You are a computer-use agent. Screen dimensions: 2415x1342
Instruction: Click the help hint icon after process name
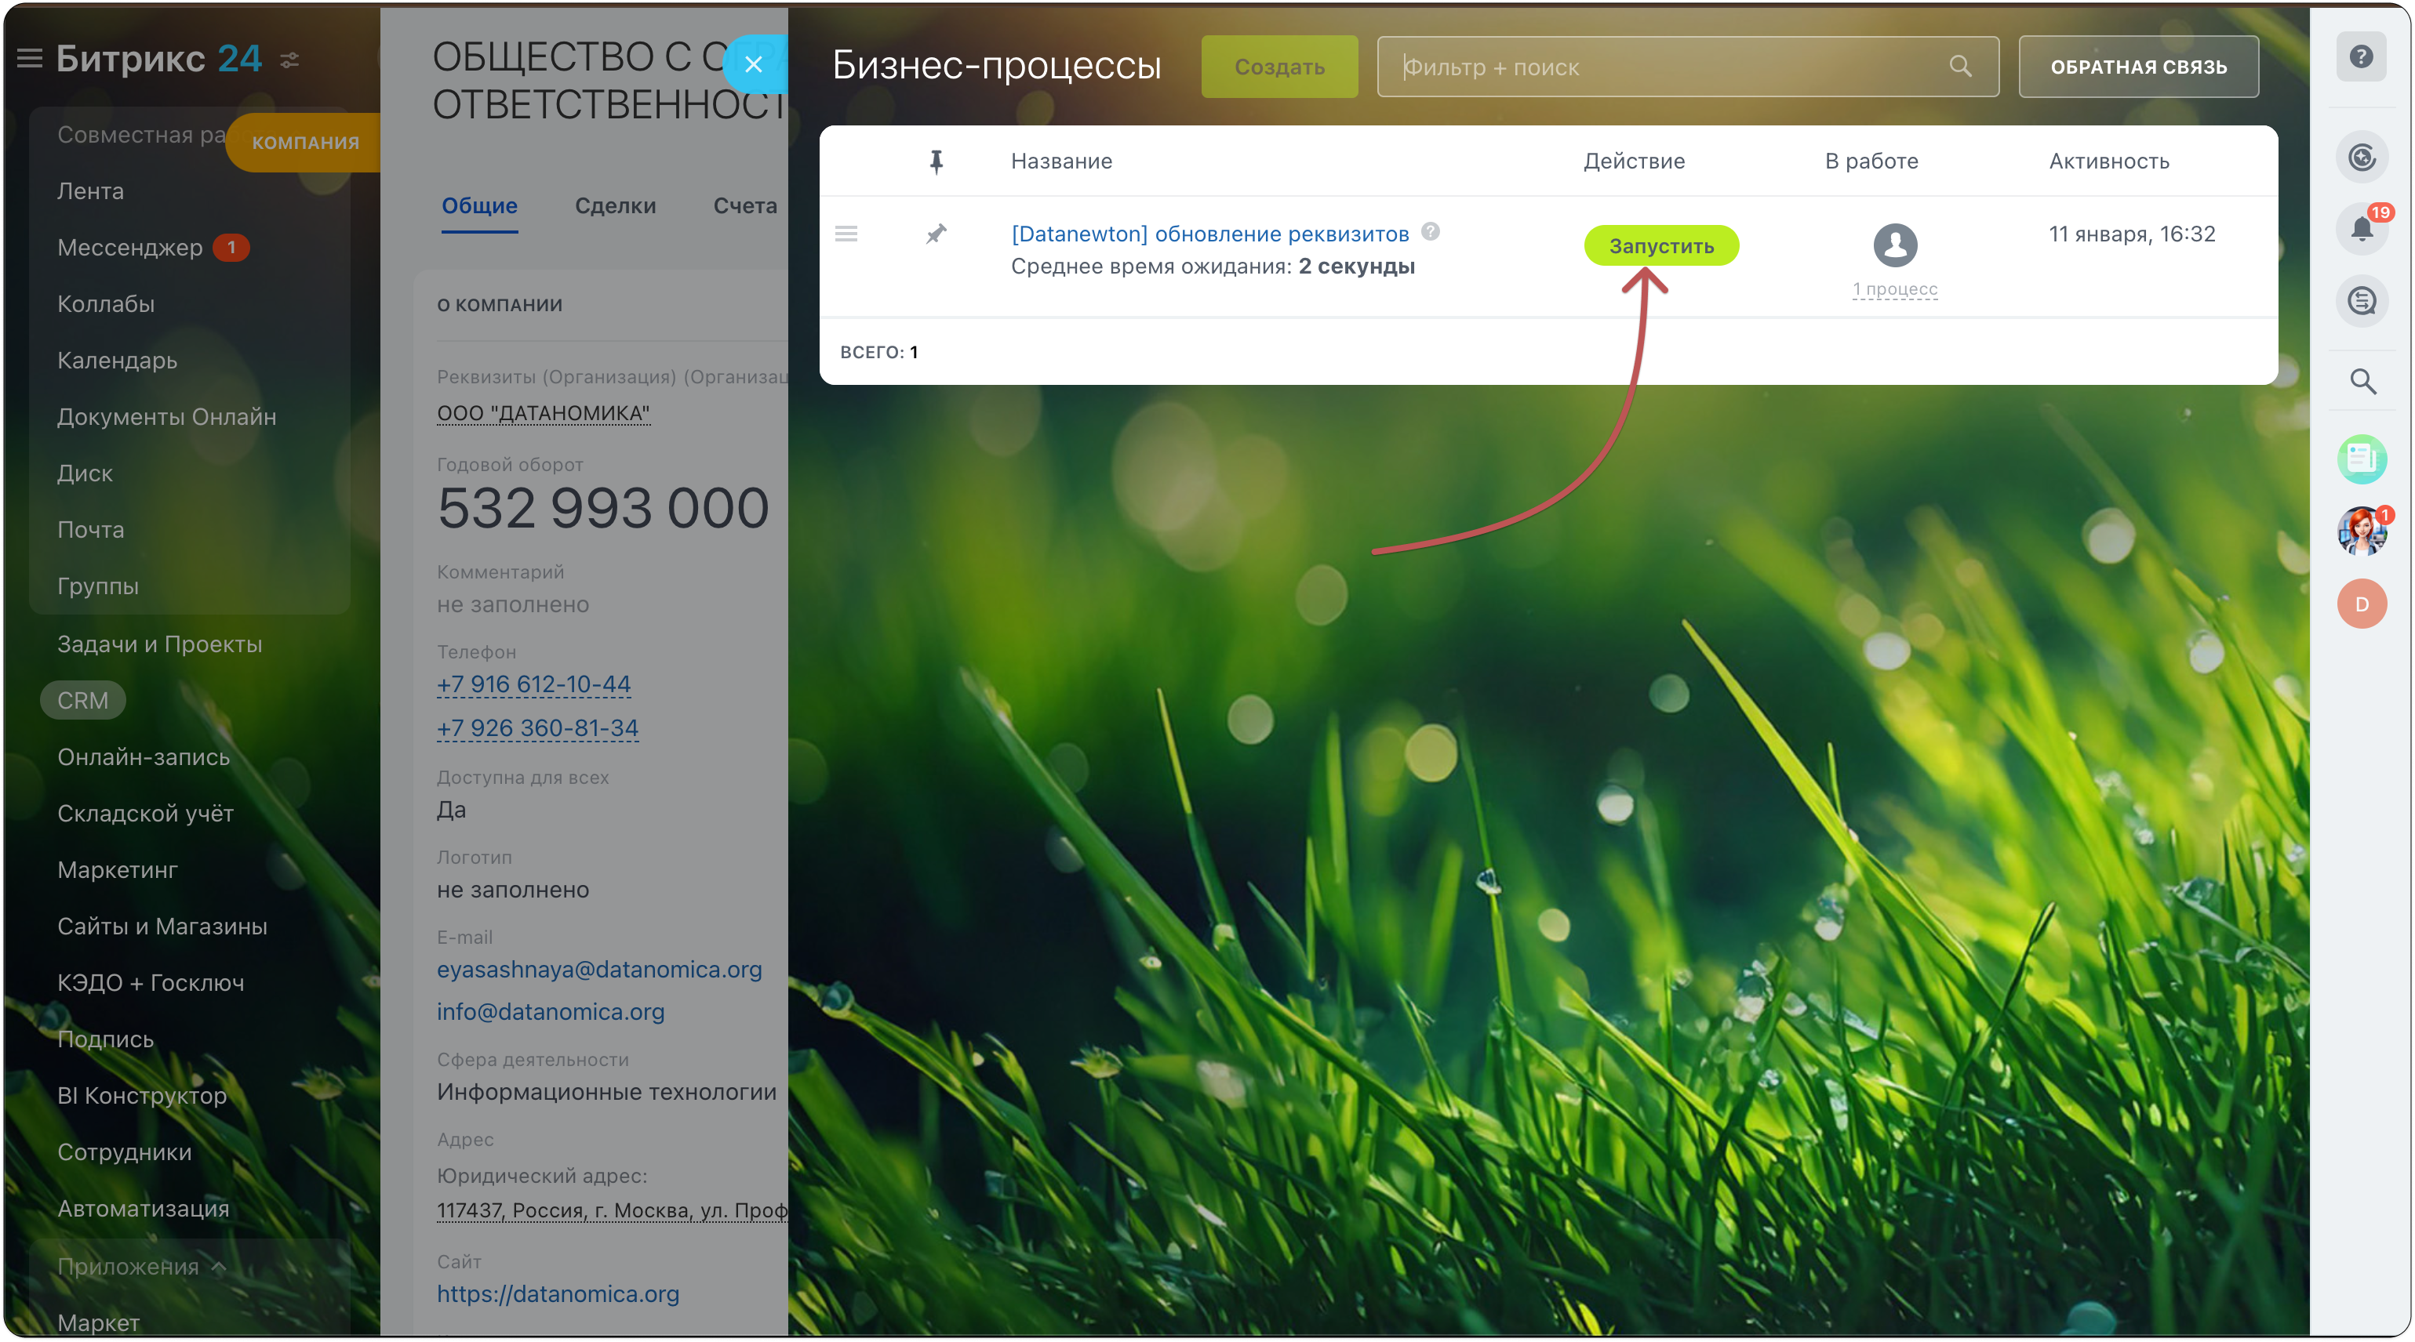pyautogui.click(x=1430, y=231)
